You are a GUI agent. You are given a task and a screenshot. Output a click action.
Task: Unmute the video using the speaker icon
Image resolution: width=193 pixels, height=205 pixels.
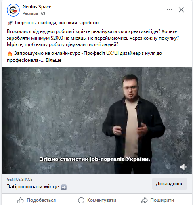coord(183,167)
